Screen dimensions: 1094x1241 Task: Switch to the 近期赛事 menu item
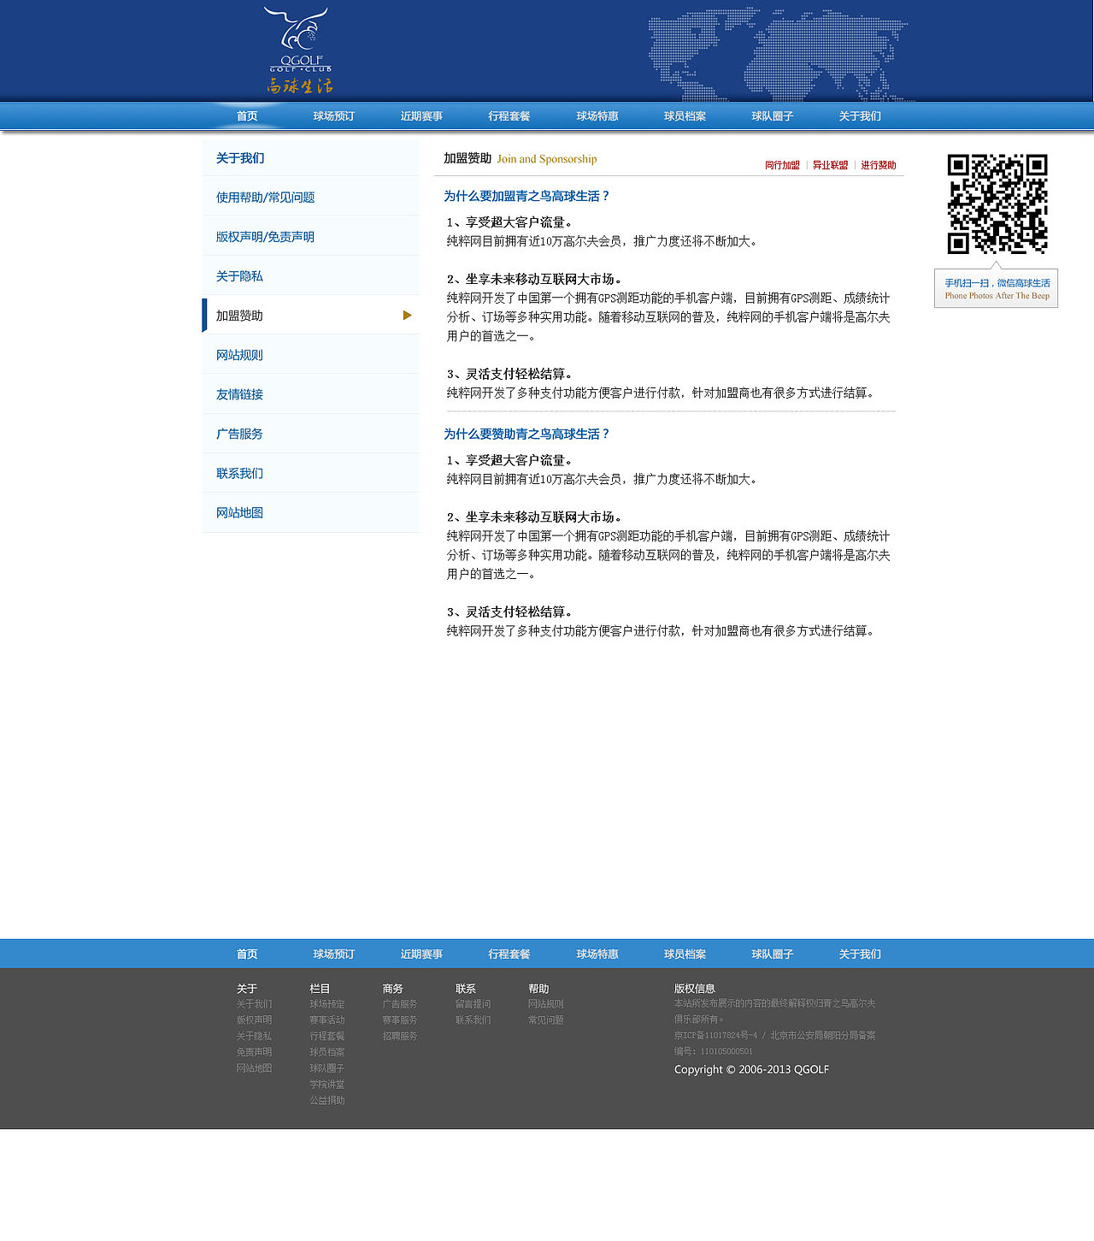[x=421, y=115]
